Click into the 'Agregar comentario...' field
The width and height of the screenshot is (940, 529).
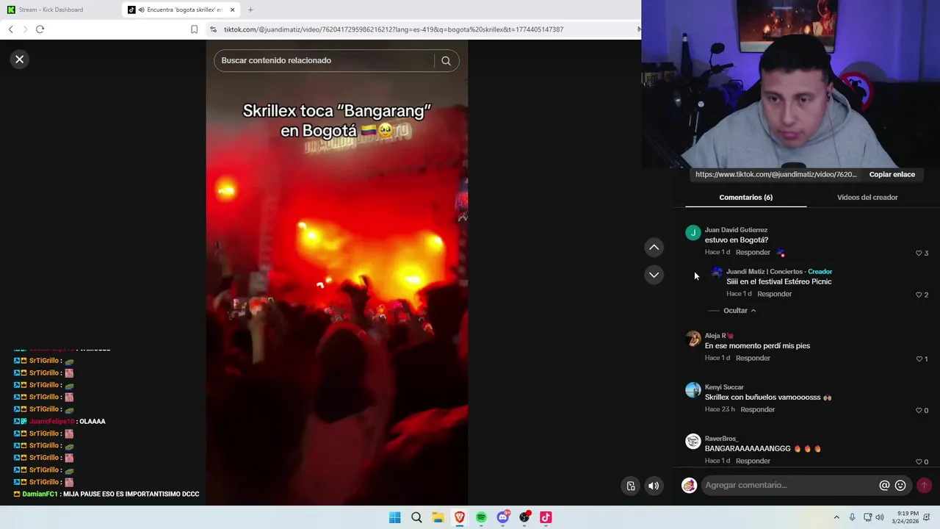click(789, 485)
